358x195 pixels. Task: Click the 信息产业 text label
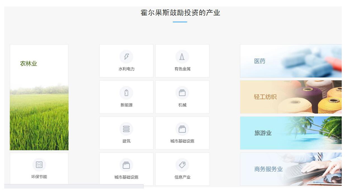182,177
